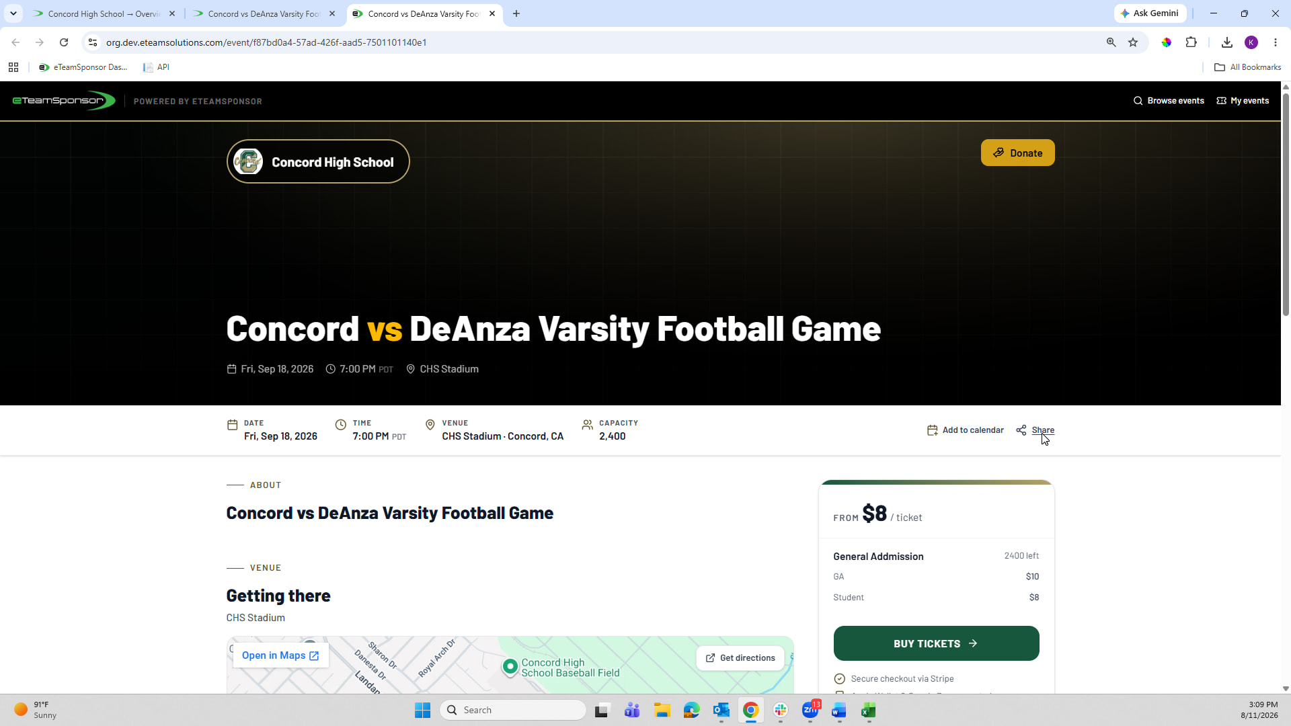
Task: Open eTeamSponsor Dashboard bookmark
Action: point(83,67)
